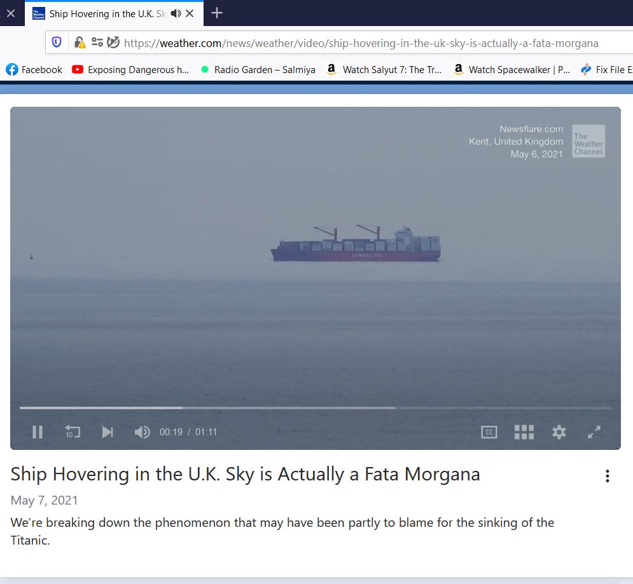Open a new browser tab
The height and width of the screenshot is (584, 633).
tap(217, 13)
